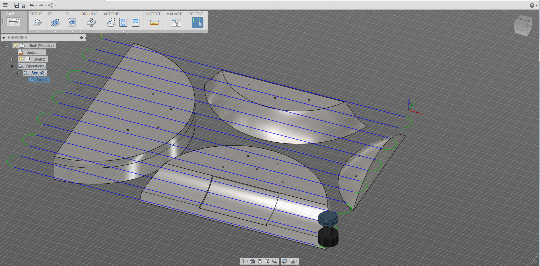Expand the Shell:2 component node
Viewport: 540px width, 266px height.
[x=12, y=59]
